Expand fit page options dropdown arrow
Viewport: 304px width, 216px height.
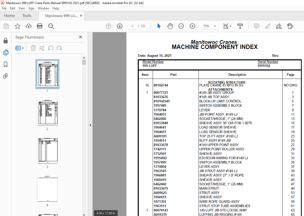point(230,26)
